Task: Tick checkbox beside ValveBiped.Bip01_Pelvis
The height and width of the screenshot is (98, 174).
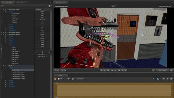Action: pyautogui.click(x=2, y=72)
